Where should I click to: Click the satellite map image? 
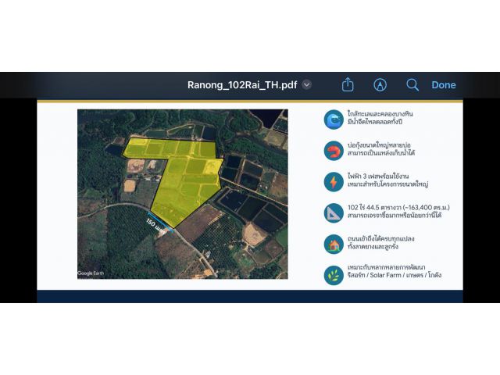click(x=183, y=195)
